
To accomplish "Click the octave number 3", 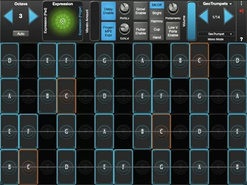I will pos(21,16).
